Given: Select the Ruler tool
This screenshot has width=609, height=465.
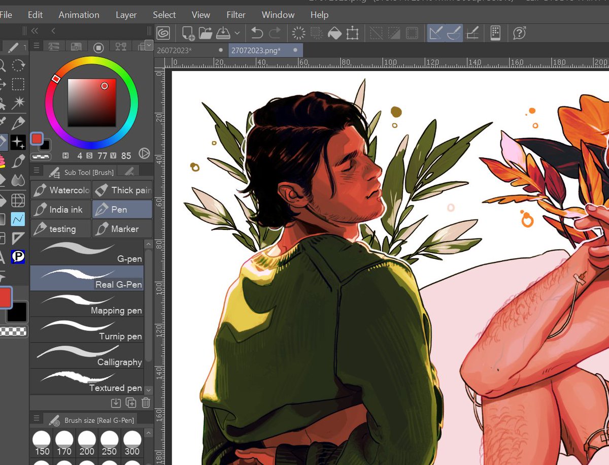Looking at the screenshot, I should [18, 239].
